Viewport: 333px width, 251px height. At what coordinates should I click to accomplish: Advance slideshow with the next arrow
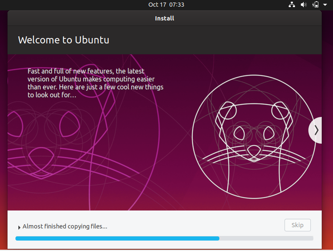pyautogui.click(x=316, y=130)
